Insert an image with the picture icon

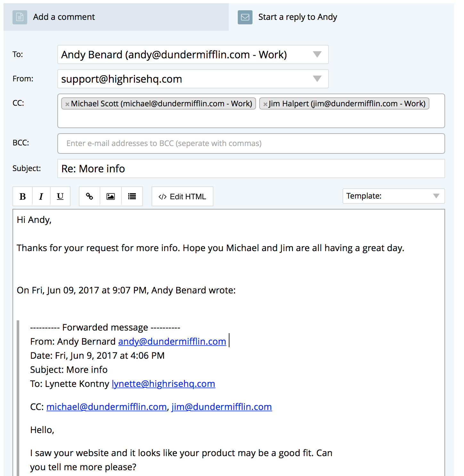(x=111, y=196)
